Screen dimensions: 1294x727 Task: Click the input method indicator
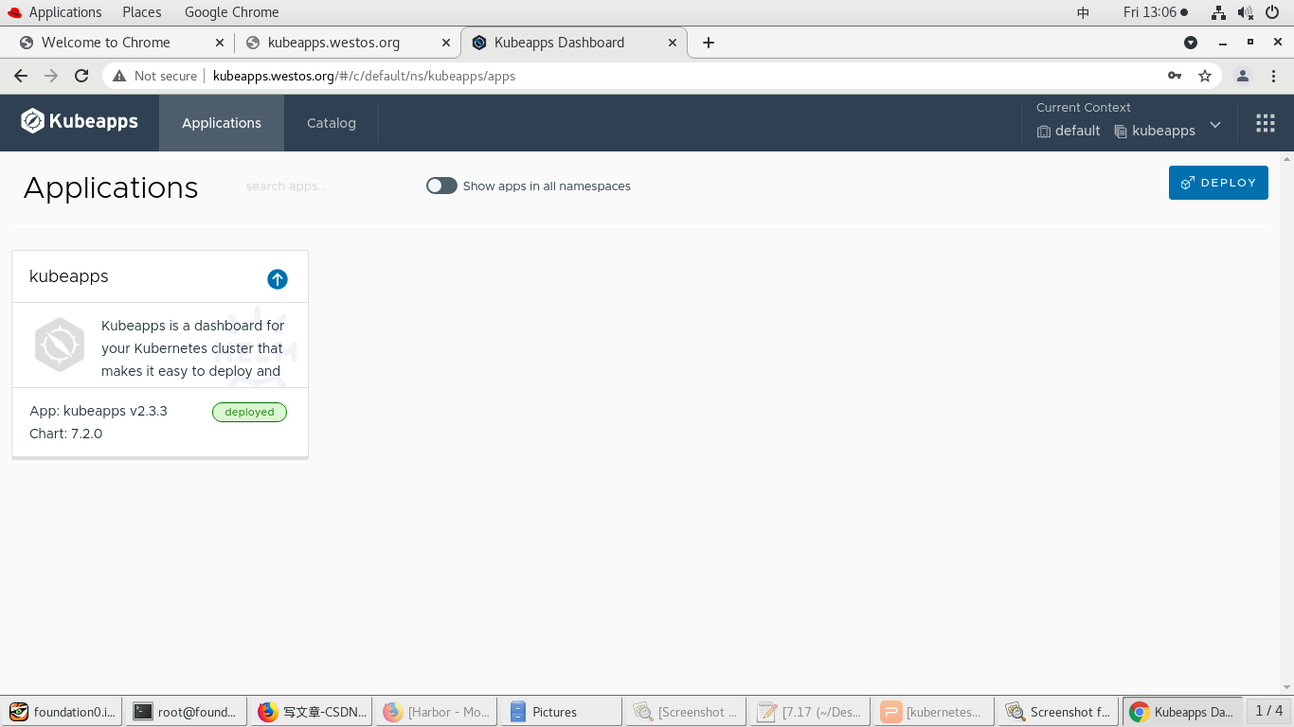[1083, 12]
